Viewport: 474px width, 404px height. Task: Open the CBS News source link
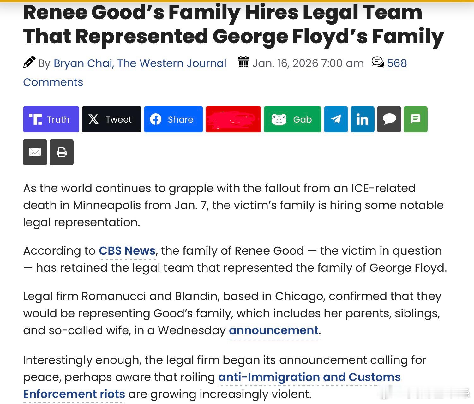pyautogui.click(x=127, y=250)
